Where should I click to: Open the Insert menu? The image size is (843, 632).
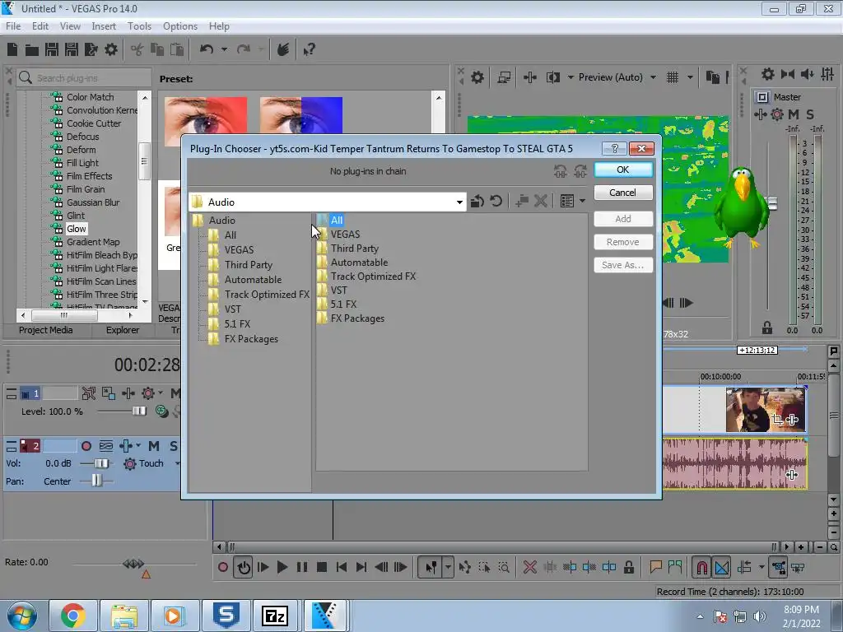tap(104, 26)
